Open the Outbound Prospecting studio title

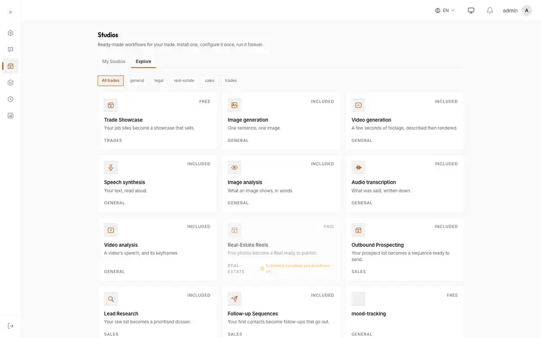pos(378,245)
